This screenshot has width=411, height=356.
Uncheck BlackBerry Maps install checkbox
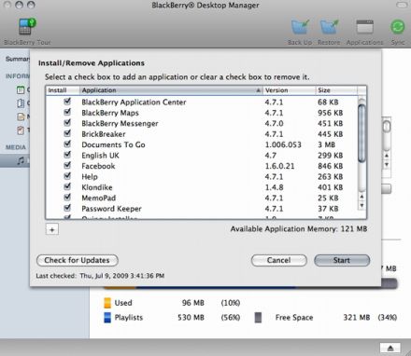pyautogui.click(x=67, y=112)
